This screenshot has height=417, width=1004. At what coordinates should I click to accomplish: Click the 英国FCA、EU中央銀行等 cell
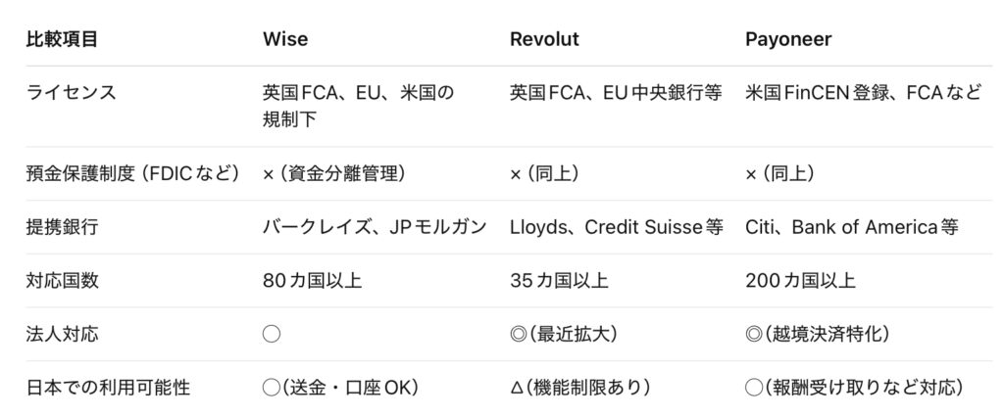click(616, 93)
